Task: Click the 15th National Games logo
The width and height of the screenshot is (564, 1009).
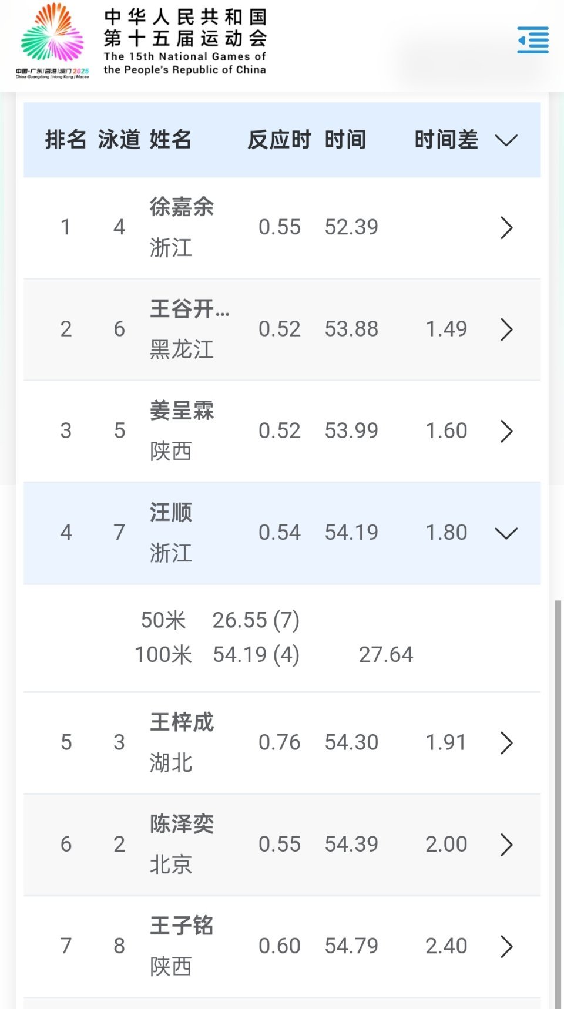Action: [x=52, y=40]
